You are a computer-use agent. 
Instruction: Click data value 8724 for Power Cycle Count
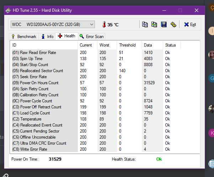click(x=148, y=101)
